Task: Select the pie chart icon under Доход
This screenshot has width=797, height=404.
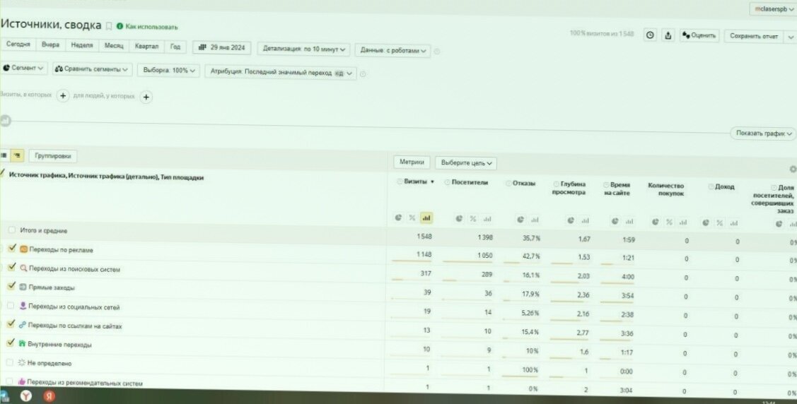Action: (706, 222)
